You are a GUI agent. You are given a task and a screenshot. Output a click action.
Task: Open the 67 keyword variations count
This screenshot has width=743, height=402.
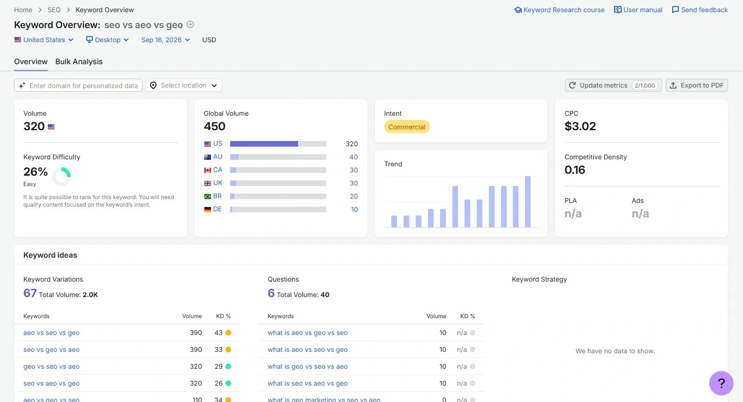[30, 293]
